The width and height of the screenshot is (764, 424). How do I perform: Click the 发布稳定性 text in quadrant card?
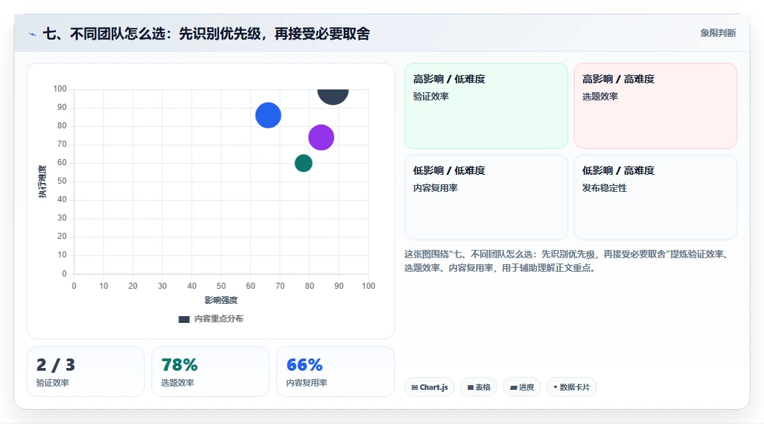click(604, 188)
